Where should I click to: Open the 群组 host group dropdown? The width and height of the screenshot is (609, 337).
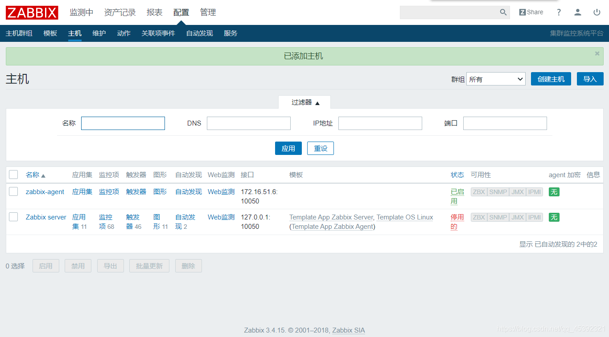496,79
